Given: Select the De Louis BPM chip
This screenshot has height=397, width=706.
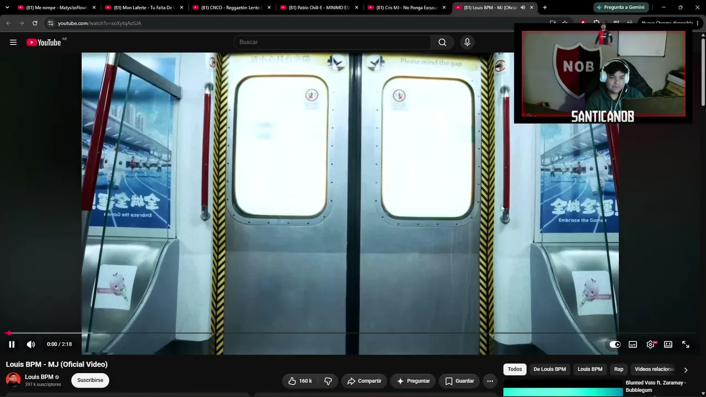Looking at the screenshot, I should coord(549,369).
